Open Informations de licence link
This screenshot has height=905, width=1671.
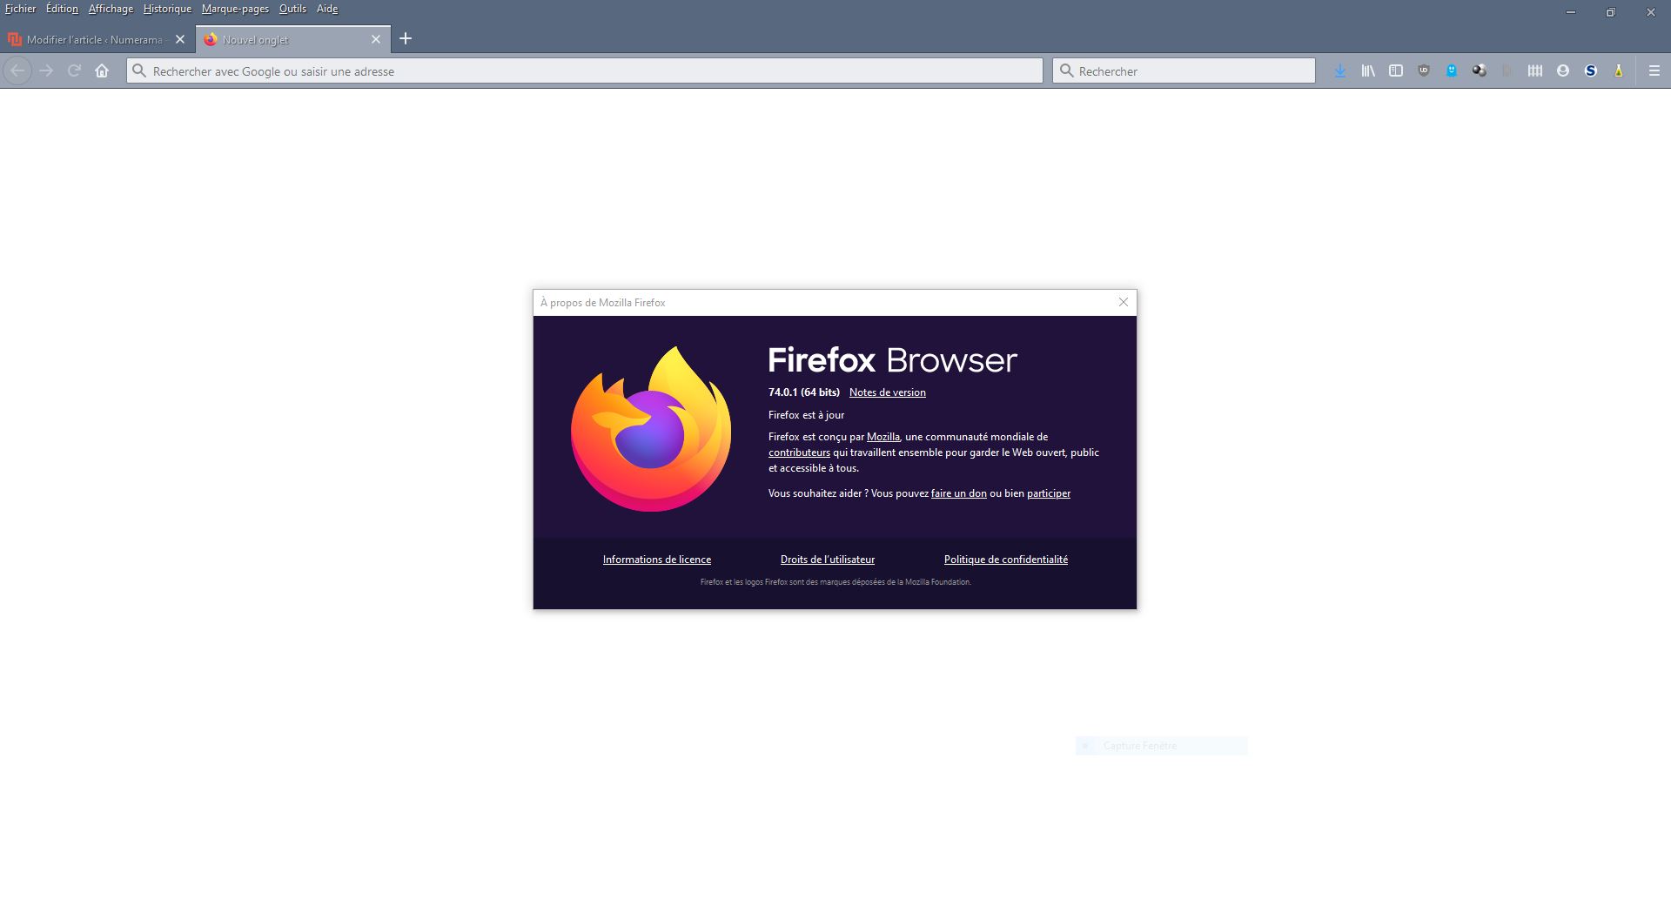click(656, 560)
